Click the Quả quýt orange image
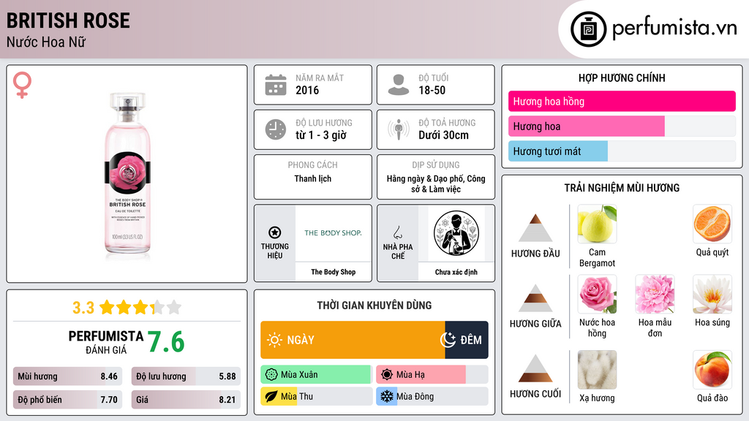 (712, 224)
